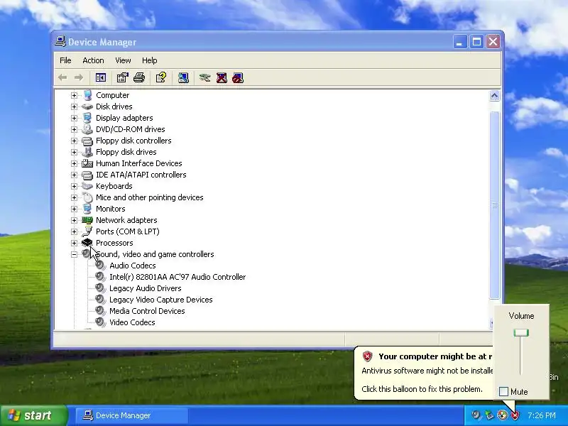Click the red Security Center shield tray icon
568x426 pixels.
[x=515, y=415]
